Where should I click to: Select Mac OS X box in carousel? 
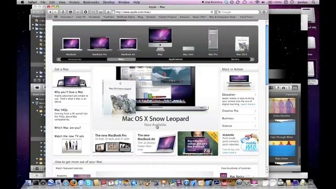click(242, 46)
